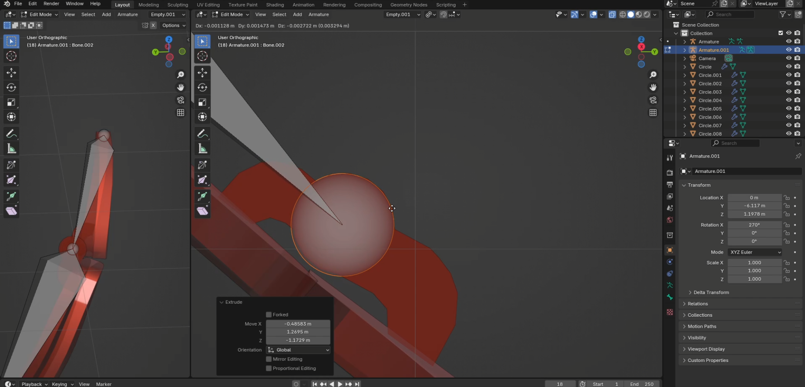The image size is (805, 387).
Task: Click the play animation button
Action: pos(340,384)
